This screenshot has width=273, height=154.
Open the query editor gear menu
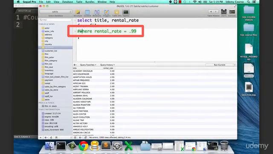75,65
